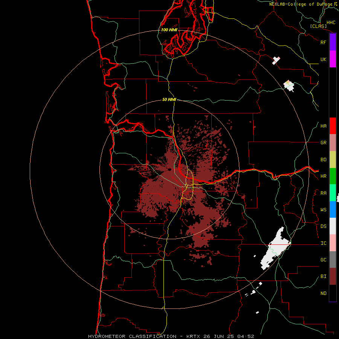Click the 04:52 time stamp
The width and height of the screenshot is (339, 339).
[x=246, y=336]
